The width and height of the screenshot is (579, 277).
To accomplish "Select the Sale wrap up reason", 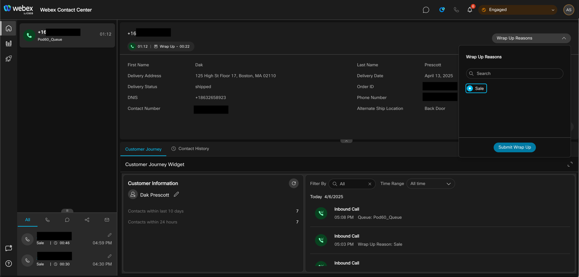I will click(476, 88).
